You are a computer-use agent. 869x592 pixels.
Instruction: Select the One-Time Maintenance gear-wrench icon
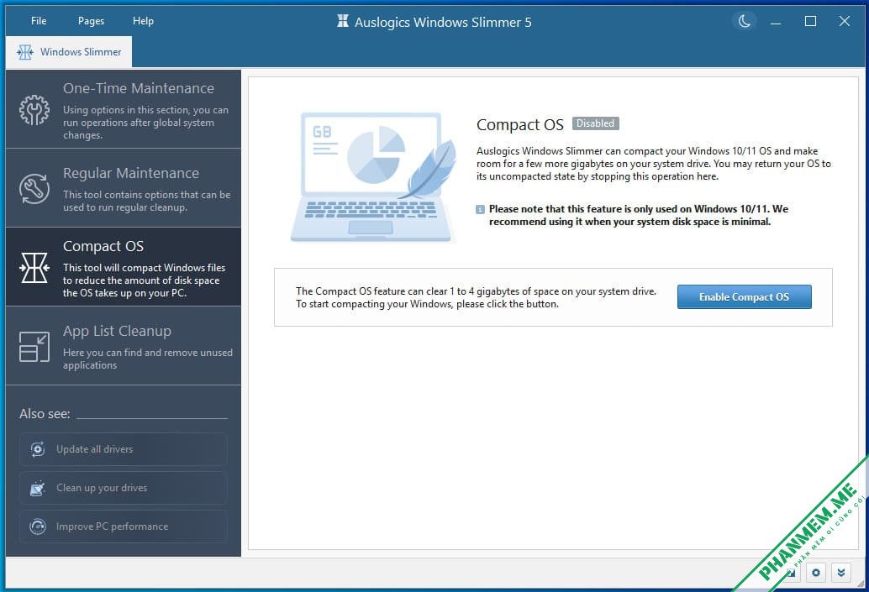pyautogui.click(x=34, y=110)
